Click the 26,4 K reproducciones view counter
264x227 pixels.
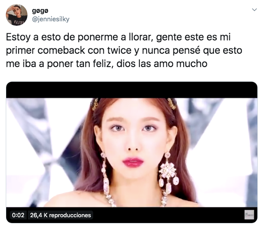click(x=60, y=215)
